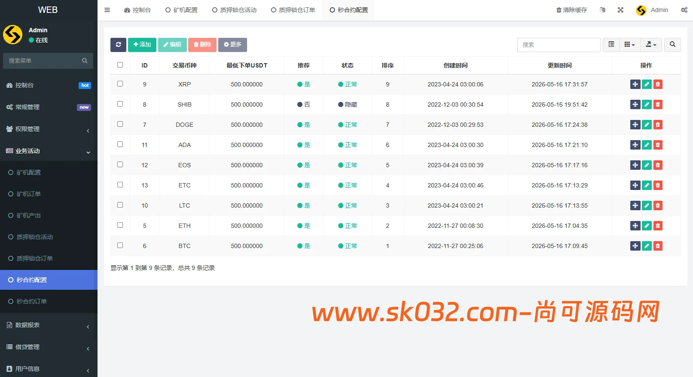Check the XRP row checkbox
693x377 pixels.
click(x=120, y=84)
